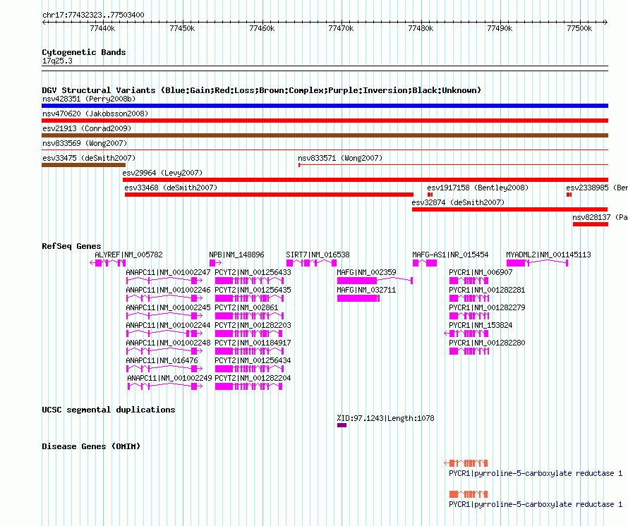Click the UCSC segmental duplications track title

point(109,410)
